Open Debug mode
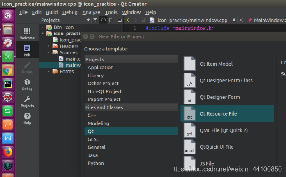This screenshot has height=177, width=286. click(x=27, y=84)
